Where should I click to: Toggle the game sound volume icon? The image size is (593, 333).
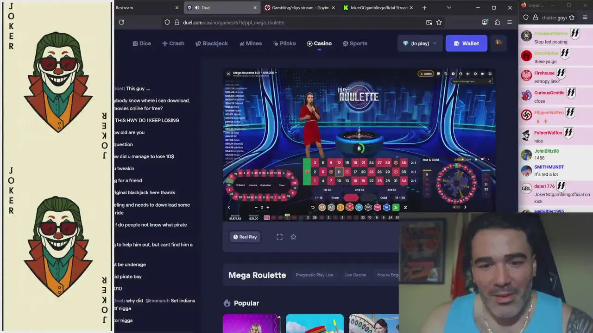click(x=468, y=74)
